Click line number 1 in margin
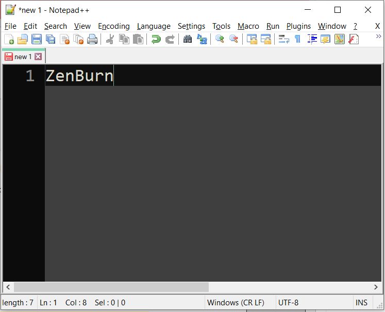The image size is (385, 312). pyautogui.click(x=30, y=76)
